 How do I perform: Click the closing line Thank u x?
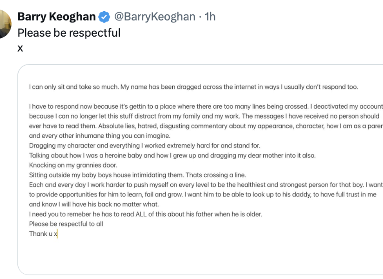click(x=43, y=233)
